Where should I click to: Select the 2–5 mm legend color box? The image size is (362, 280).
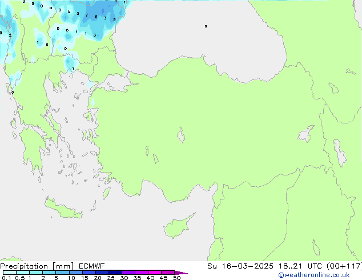pyautogui.click(x=49, y=273)
